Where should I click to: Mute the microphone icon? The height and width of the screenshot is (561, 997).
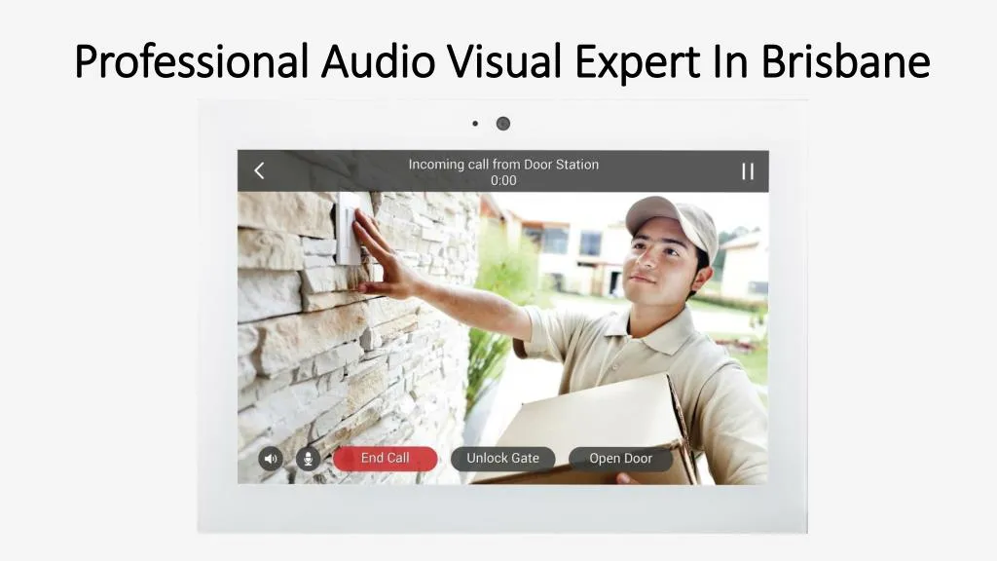coord(309,459)
